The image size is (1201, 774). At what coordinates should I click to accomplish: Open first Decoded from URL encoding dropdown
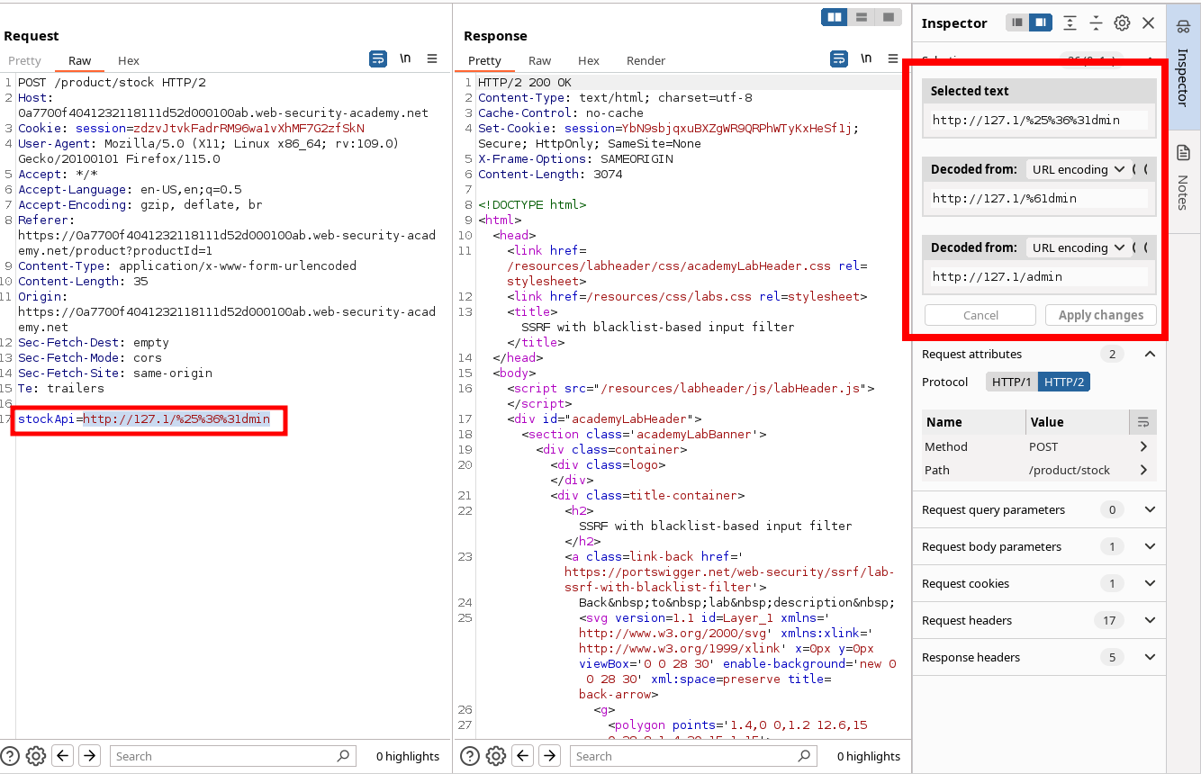[1077, 169]
